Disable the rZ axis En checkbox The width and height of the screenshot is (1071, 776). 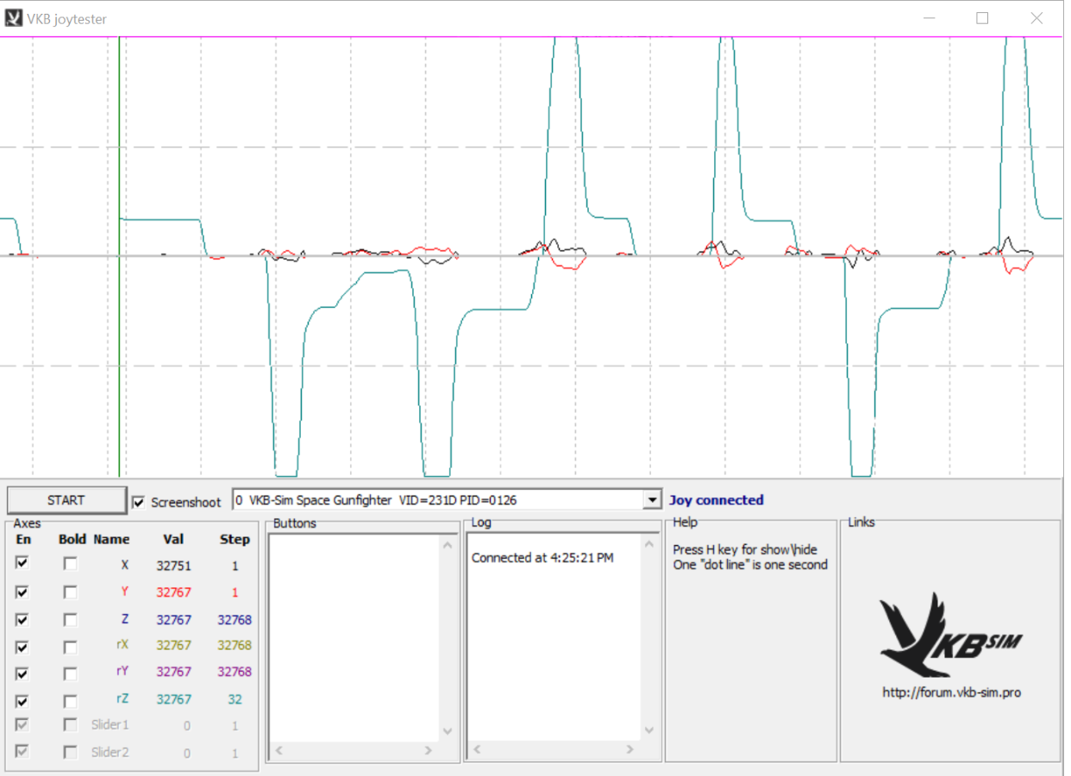click(x=22, y=700)
